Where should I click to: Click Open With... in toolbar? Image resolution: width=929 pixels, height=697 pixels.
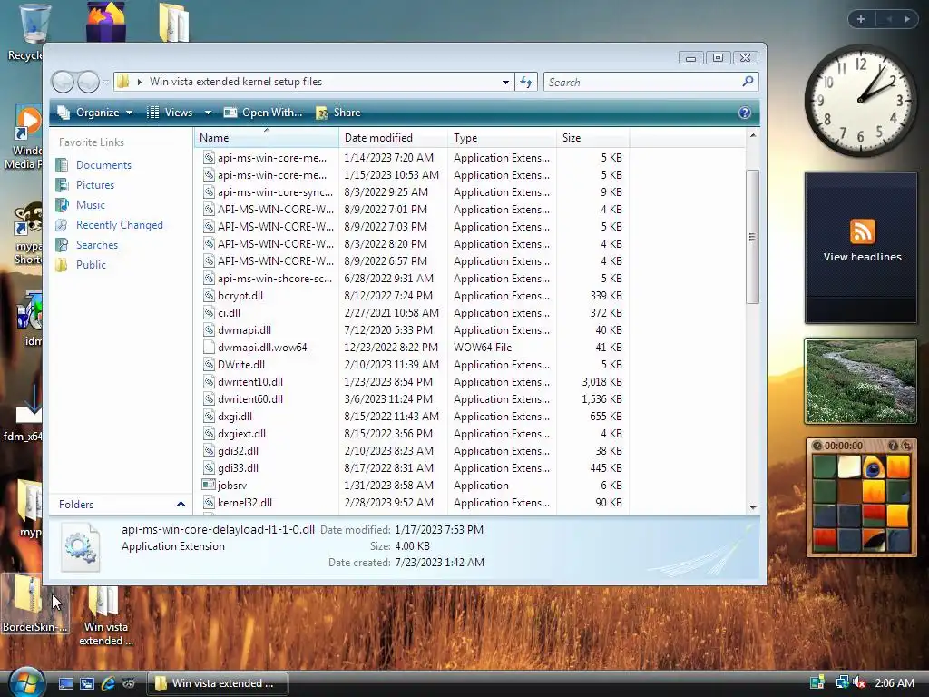point(263,113)
